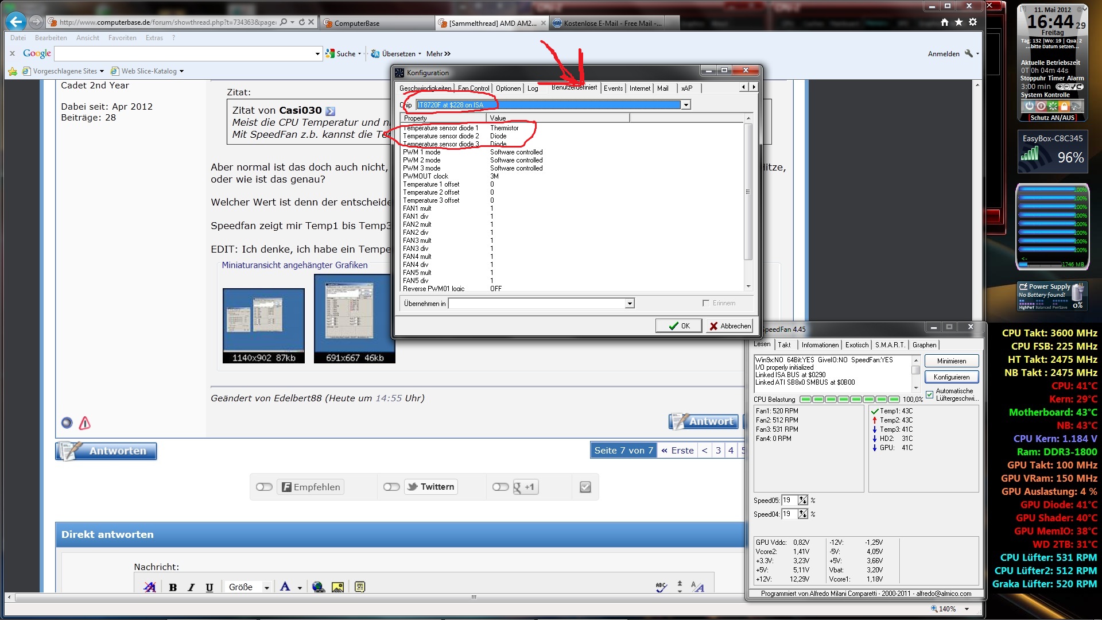Click the red report post warning icon
The height and width of the screenshot is (620, 1102).
(85, 424)
